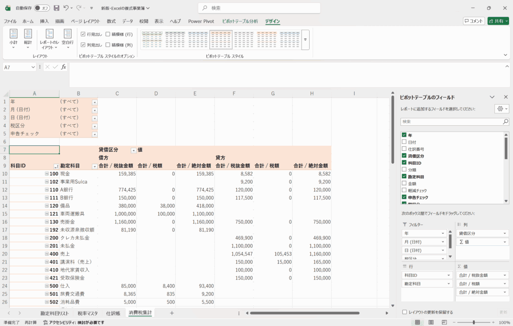This screenshot has height=326, width=513.
Task: Uncheck the 行見出し checkbox
Action: pyautogui.click(x=83, y=34)
